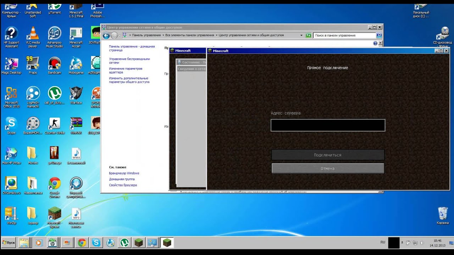The image size is (454, 255).
Task: Open Изменить дополнительные параметры общего доступа
Action: (129, 80)
